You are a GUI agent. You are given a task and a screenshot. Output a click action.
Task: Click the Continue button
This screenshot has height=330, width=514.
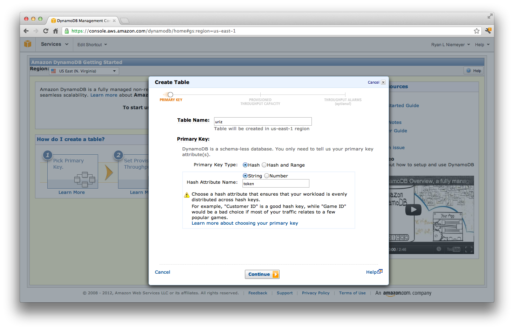[262, 274]
